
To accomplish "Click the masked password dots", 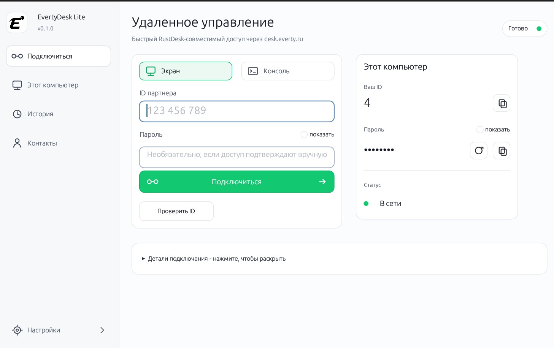I will [x=379, y=150].
